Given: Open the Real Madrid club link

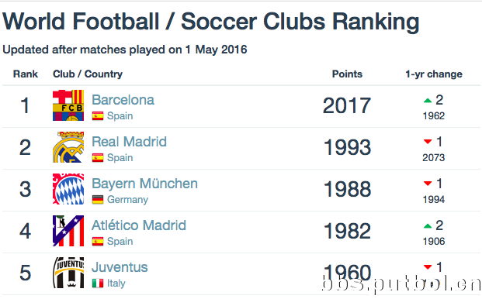Looking at the screenshot, I should coord(129,142).
